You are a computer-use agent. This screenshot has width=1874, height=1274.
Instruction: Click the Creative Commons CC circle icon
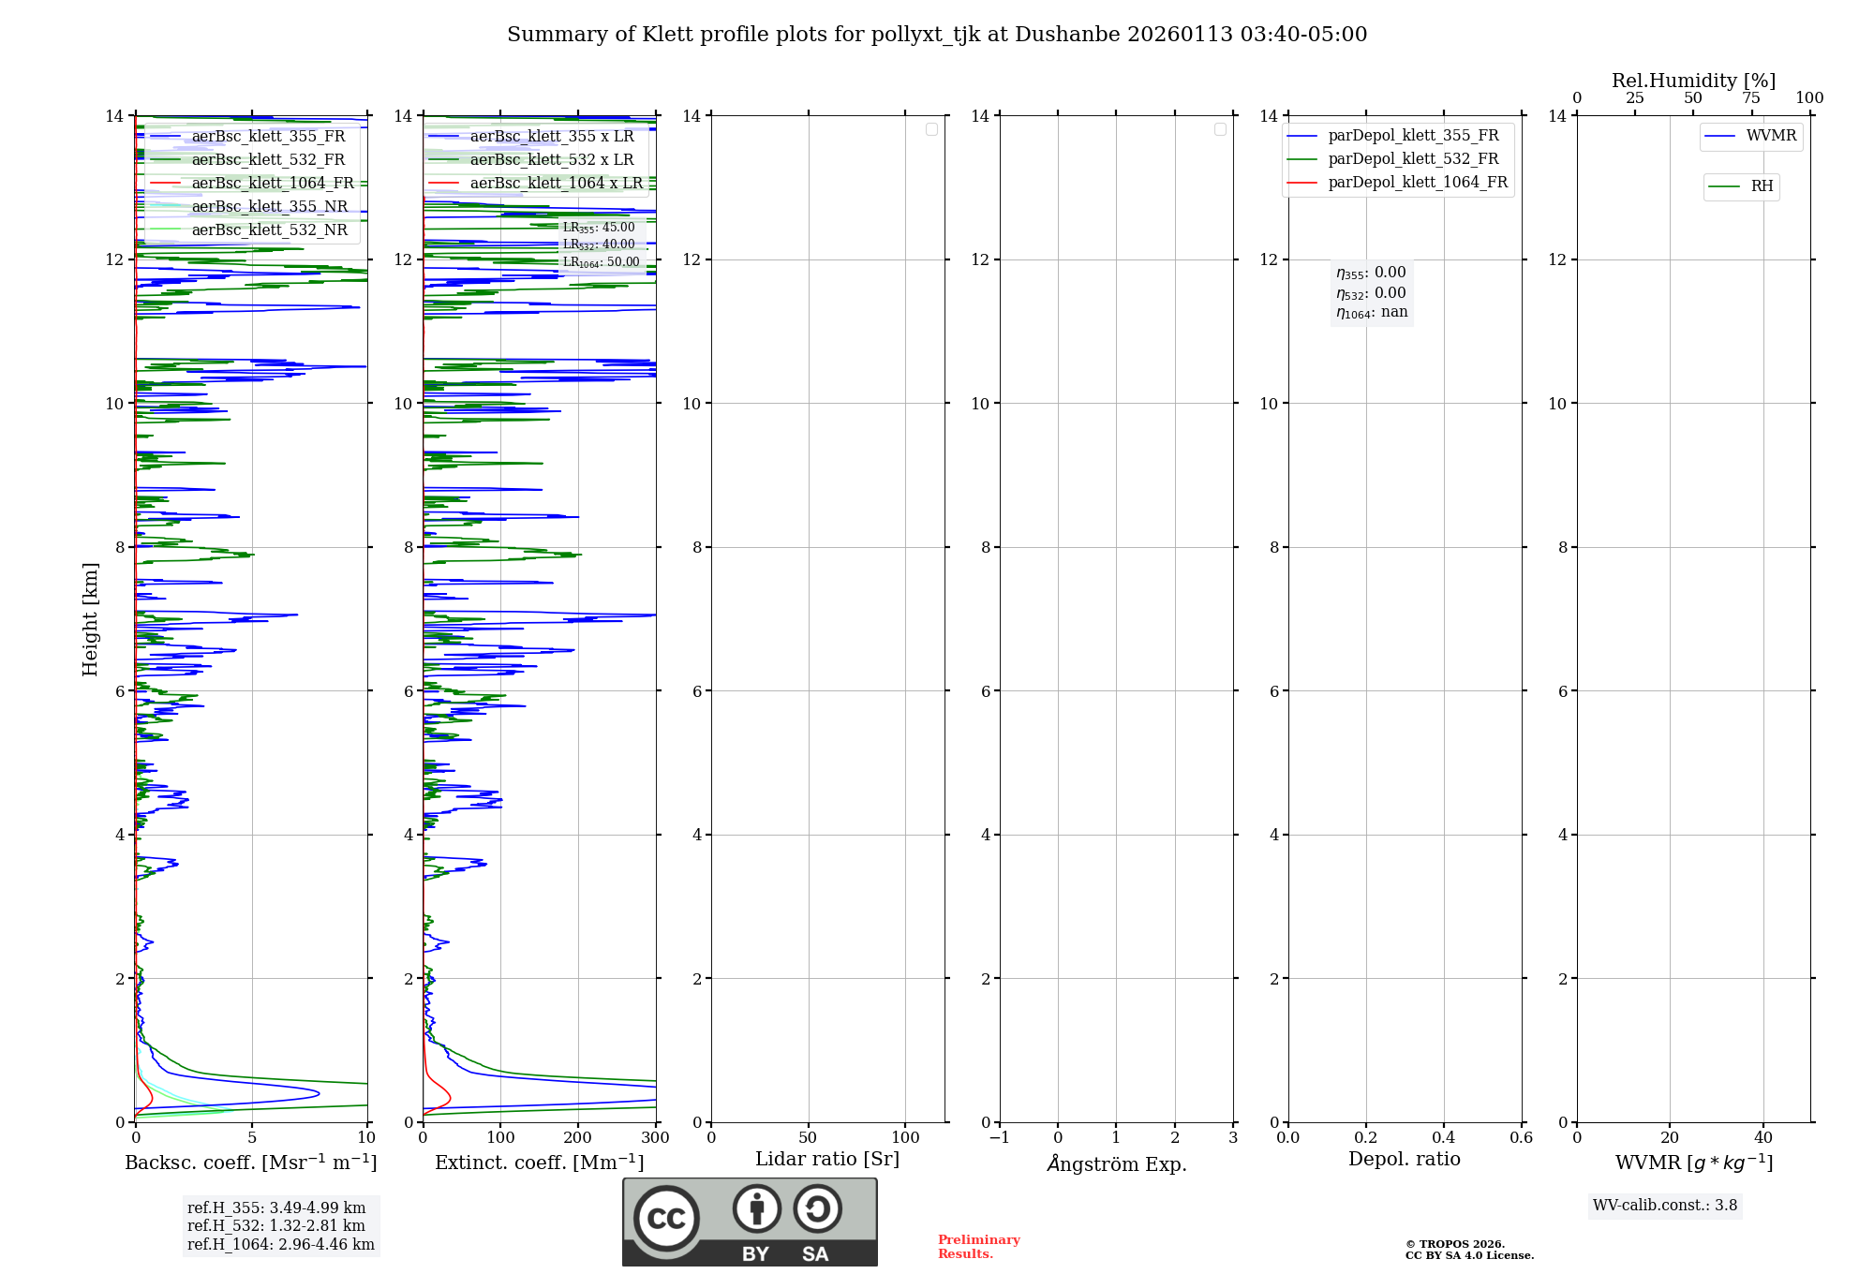(x=666, y=1219)
